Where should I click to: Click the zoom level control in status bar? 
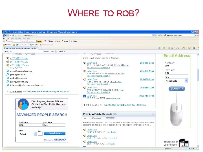click(192, 149)
